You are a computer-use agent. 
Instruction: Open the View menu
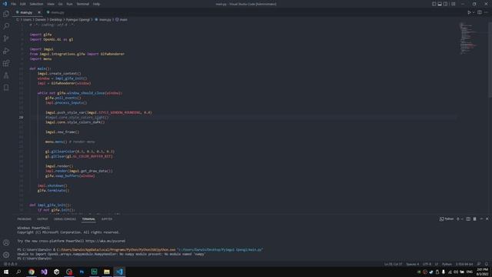click(51, 4)
